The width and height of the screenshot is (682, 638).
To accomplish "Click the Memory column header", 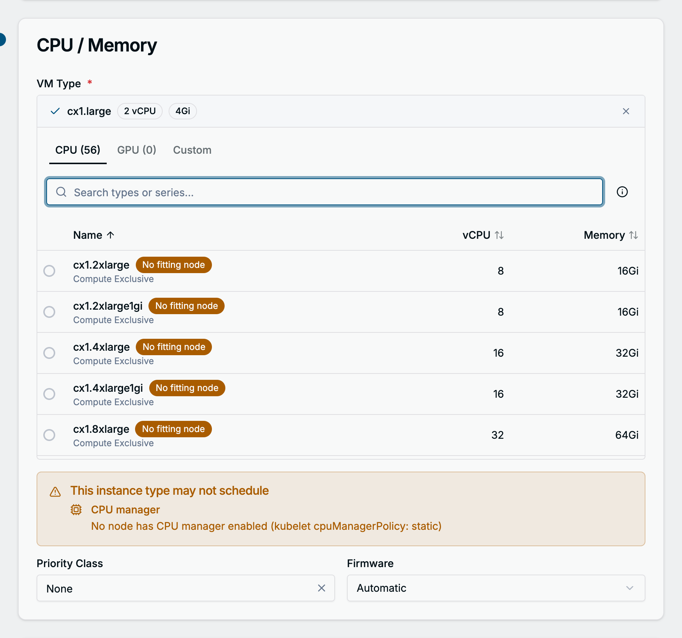I will point(604,235).
